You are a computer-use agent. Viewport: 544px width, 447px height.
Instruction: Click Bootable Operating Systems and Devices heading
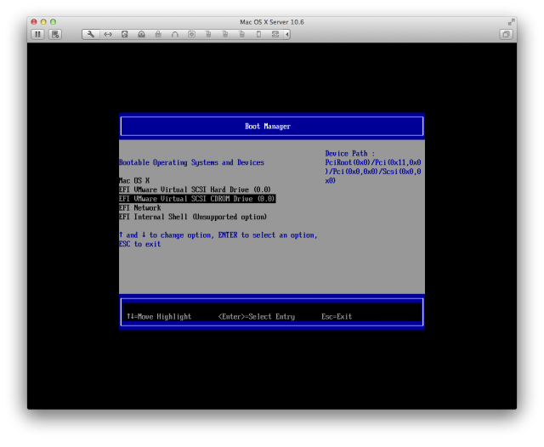click(x=191, y=162)
